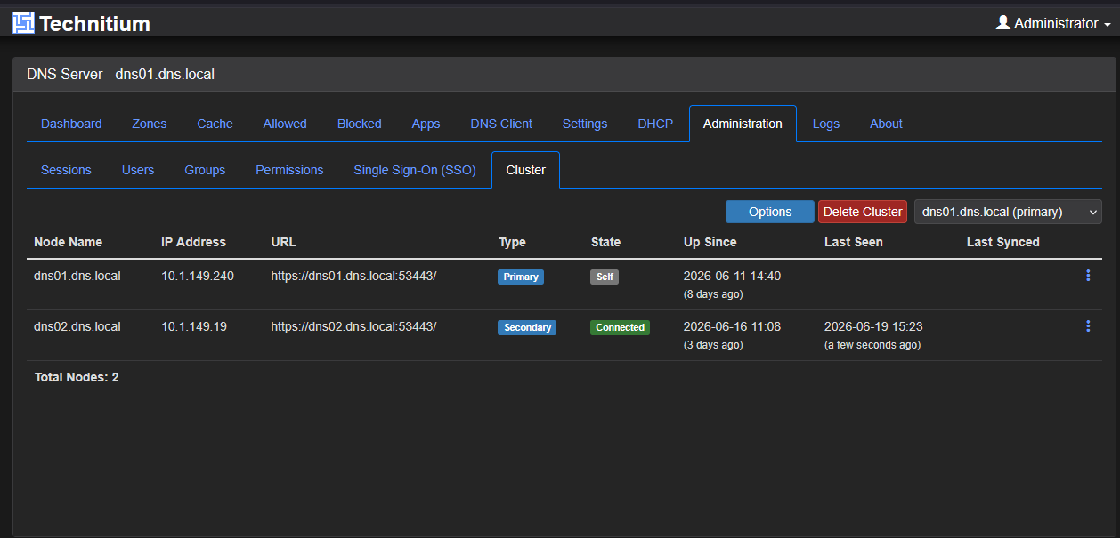The height and width of the screenshot is (538, 1120).
Task: Expand the Administrator dropdown caret
Action: coord(1108,25)
